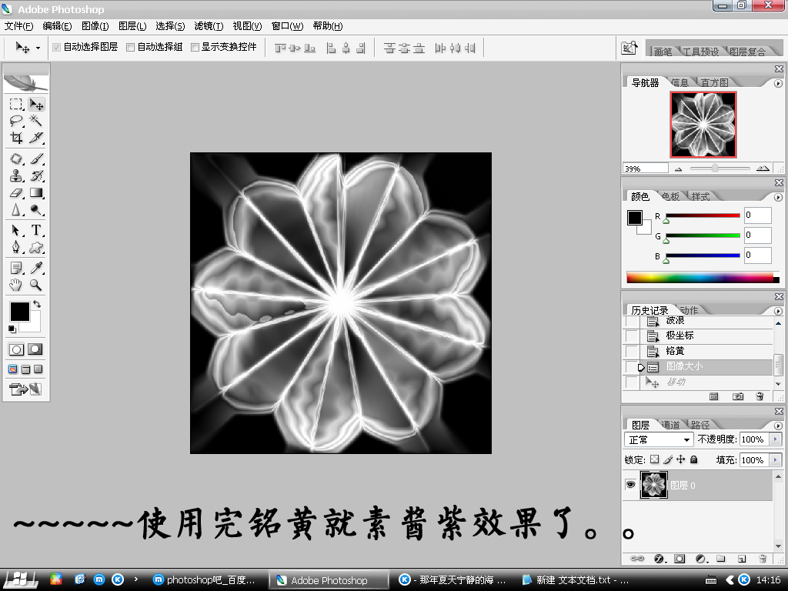Expand the 不透明度 opacity slider arrow
Image resolution: width=788 pixels, height=591 pixels.
(x=774, y=440)
